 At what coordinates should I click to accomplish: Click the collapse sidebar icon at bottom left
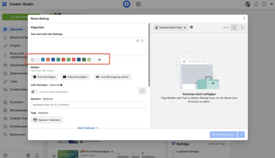(5, 155)
